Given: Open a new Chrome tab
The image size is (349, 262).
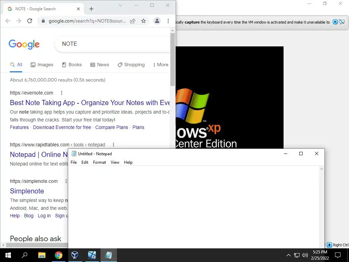Looking at the screenshot, I should pyautogui.click(x=91, y=9).
